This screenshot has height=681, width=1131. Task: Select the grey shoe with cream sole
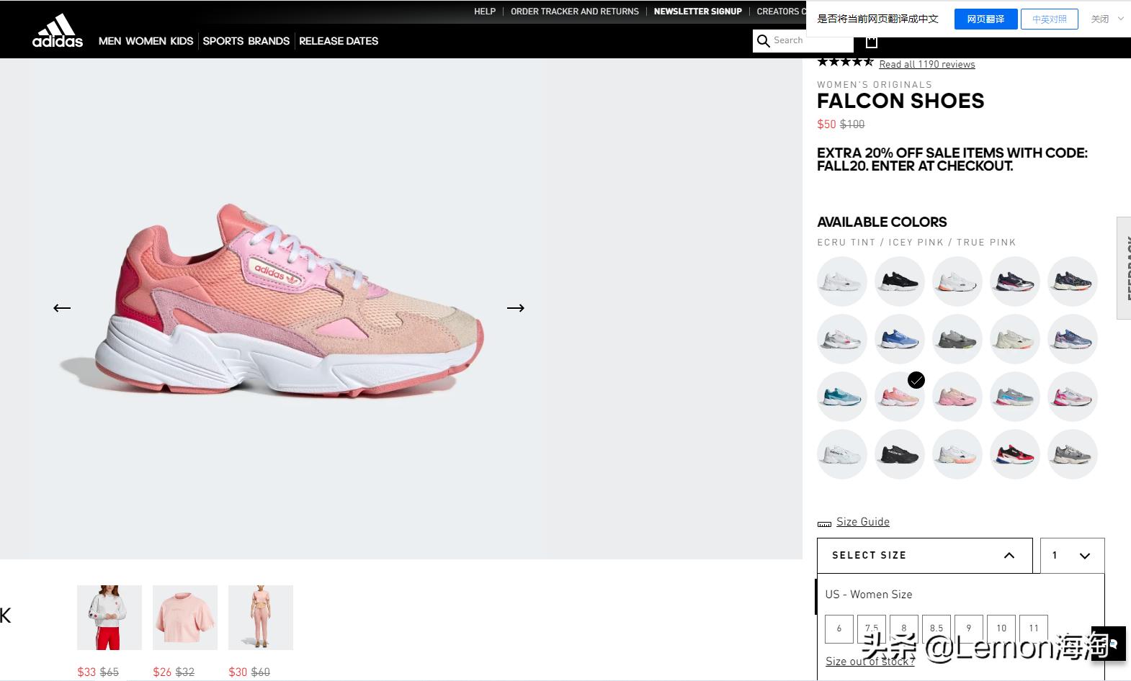pyautogui.click(x=1073, y=454)
